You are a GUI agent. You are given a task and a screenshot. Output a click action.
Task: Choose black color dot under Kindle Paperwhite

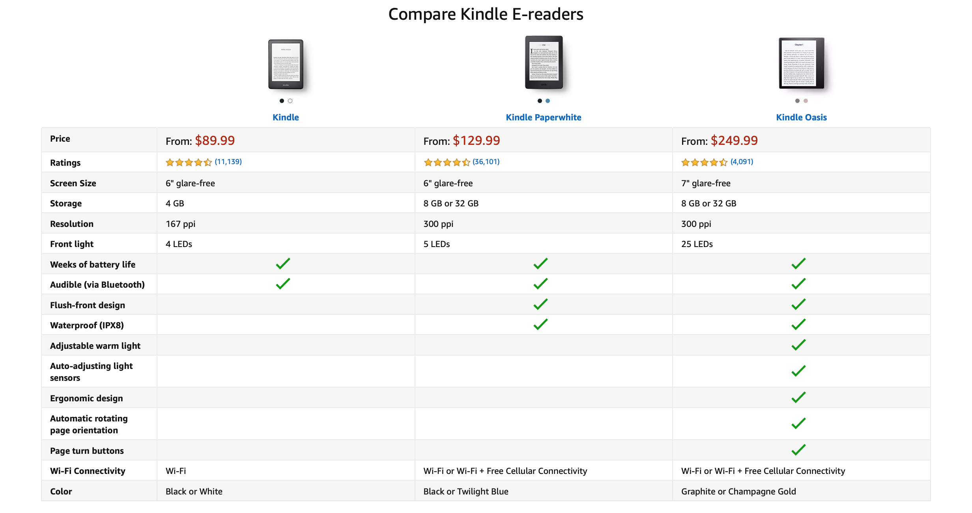point(540,101)
